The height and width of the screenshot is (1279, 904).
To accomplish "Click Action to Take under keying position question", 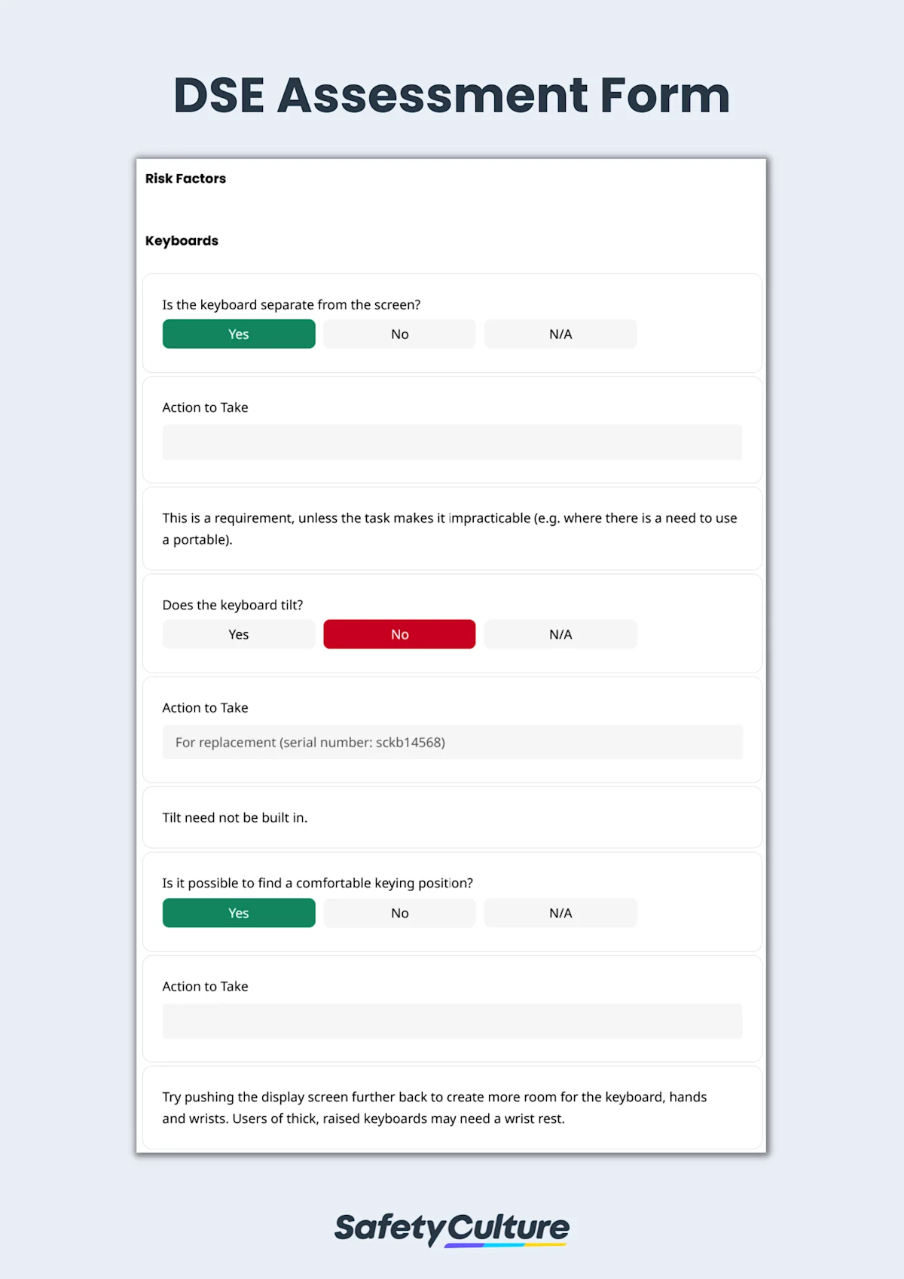I will 452,1021.
